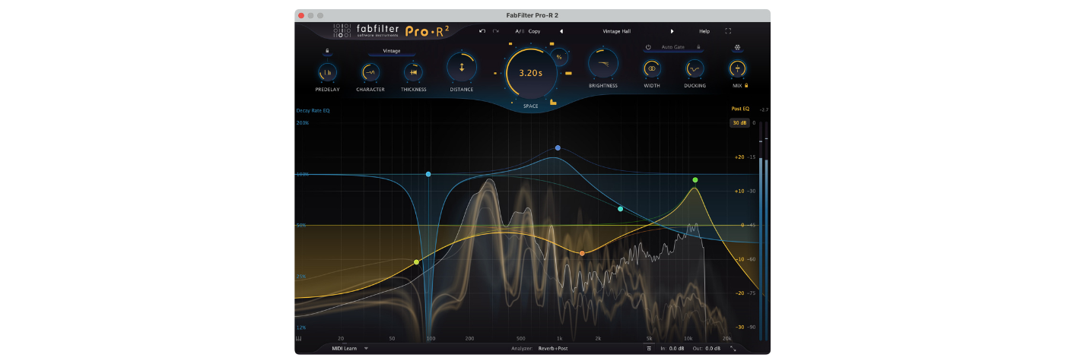Click MIDI Learn button
Screen dimensions: 1065x364
click(x=345, y=349)
